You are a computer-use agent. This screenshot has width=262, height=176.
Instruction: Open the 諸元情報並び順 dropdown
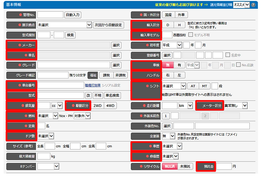(x=241, y=5)
